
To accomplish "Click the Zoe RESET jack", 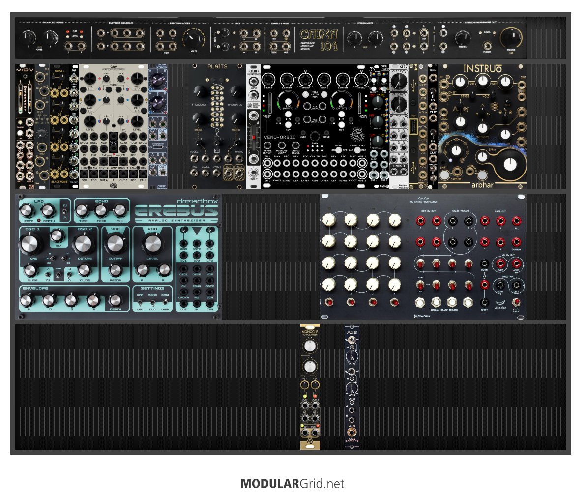I will (484, 302).
